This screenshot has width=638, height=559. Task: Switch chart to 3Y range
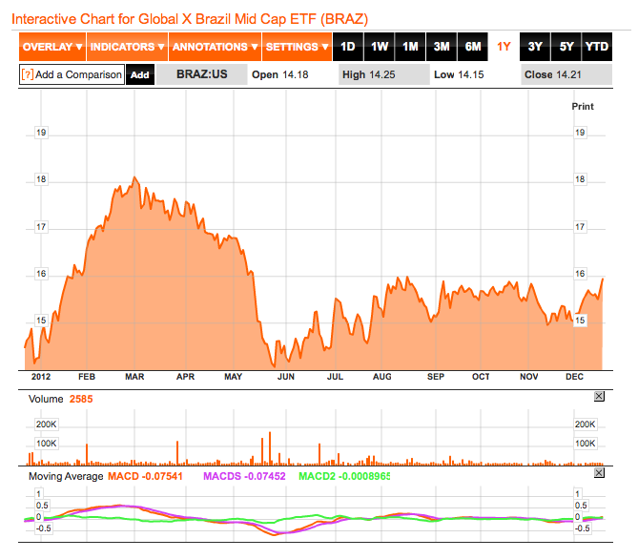(535, 47)
